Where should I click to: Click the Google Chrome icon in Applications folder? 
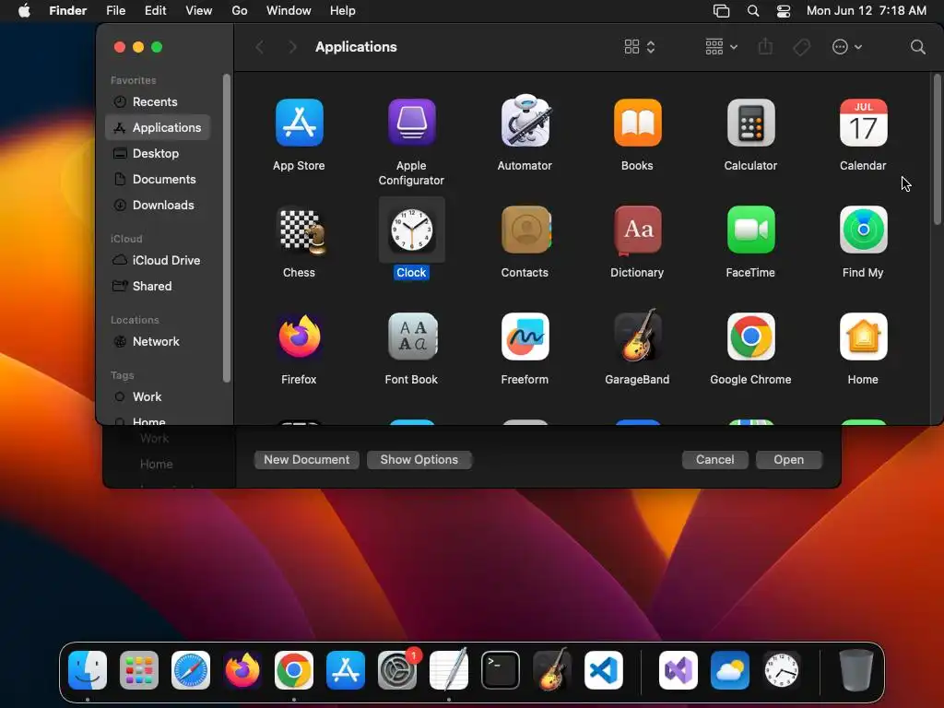coord(750,336)
